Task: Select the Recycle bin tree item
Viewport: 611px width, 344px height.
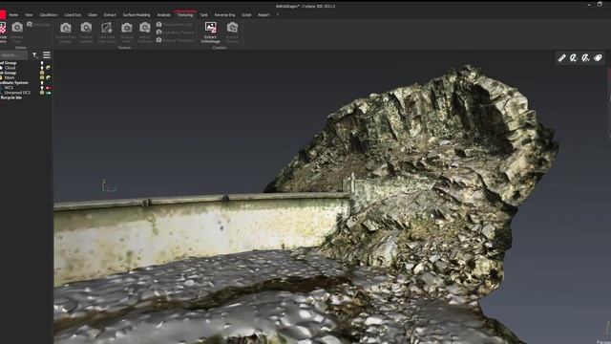Action: 11,97
